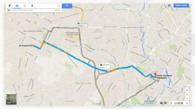Click the blue search magnifier button
This screenshot has height=109, width=195.
coord(67,6)
